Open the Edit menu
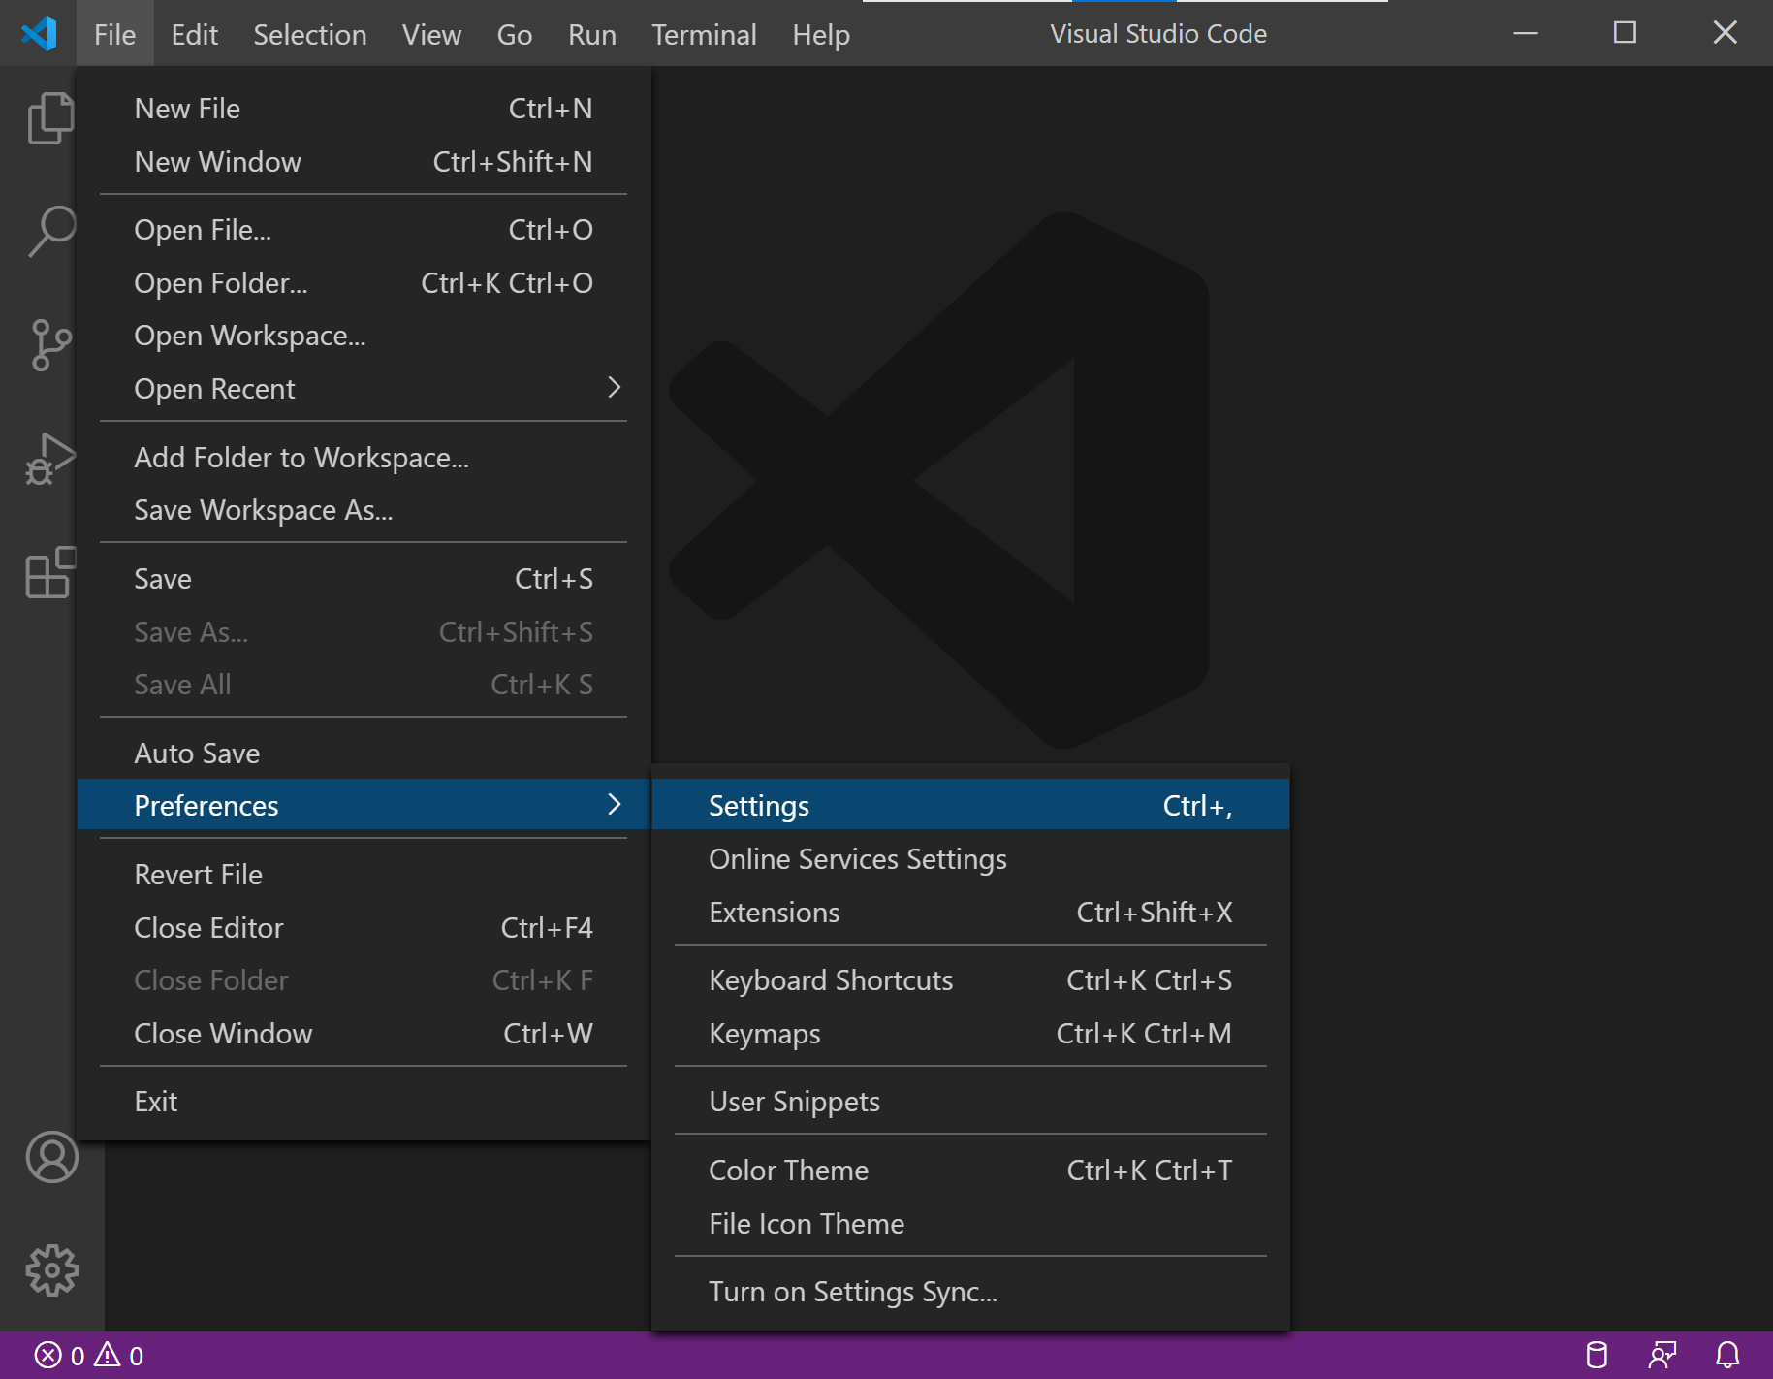 [195, 34]
